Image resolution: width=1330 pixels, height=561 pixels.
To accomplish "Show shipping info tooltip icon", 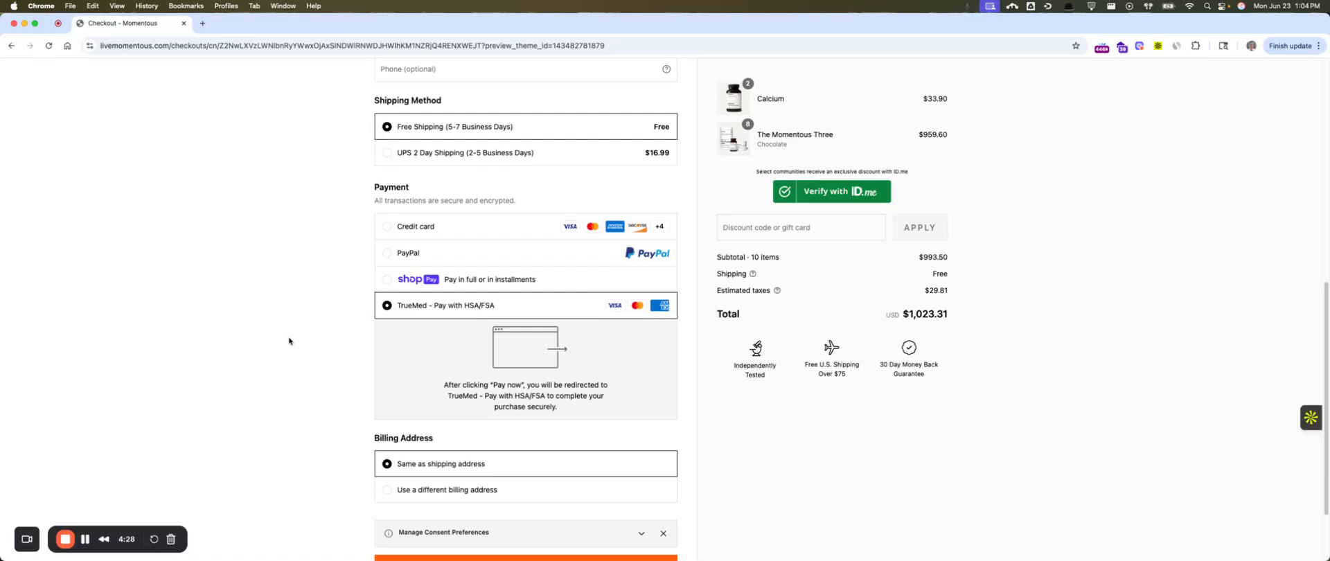I will 753,274.
